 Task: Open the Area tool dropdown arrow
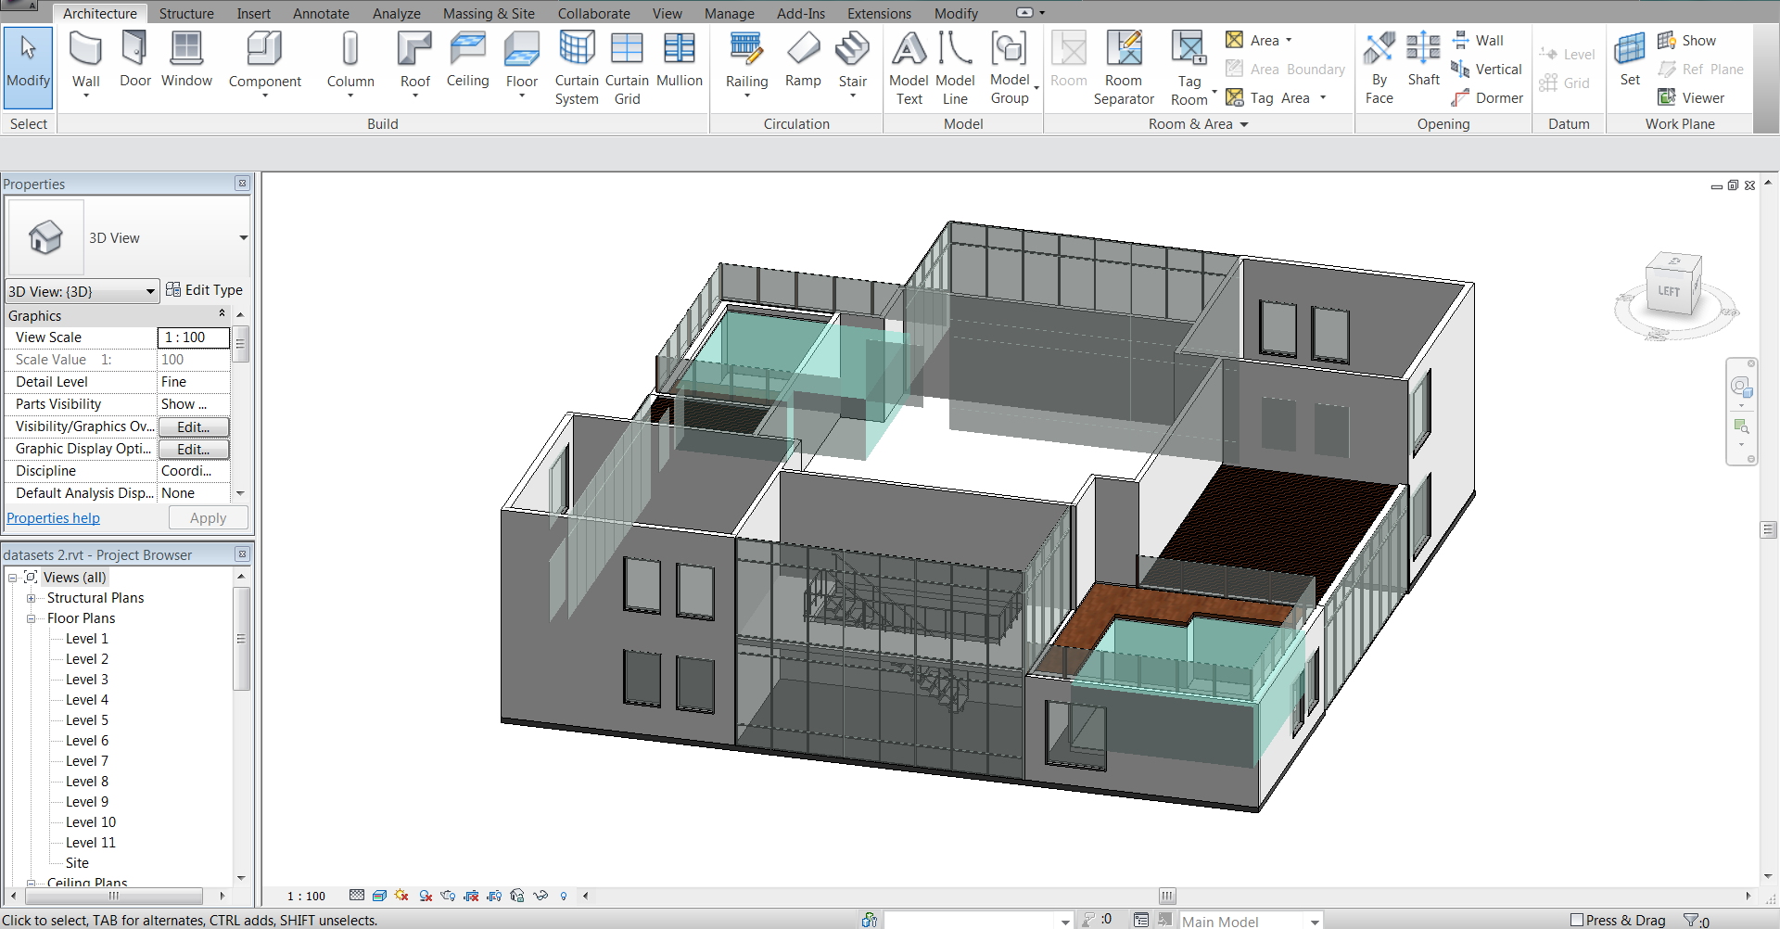(1289, 40)
